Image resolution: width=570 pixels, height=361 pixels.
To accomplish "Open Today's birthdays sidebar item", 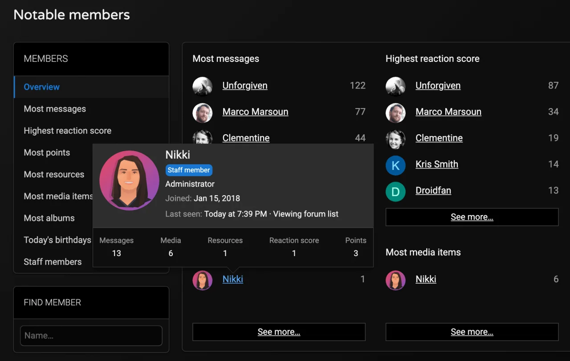I will click(x=57, y=240).
